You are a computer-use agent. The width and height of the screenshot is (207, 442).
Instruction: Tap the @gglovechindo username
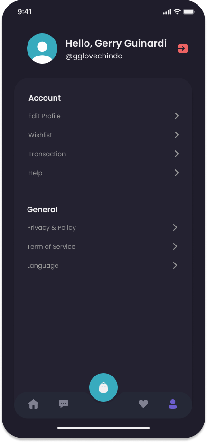[94, 56]
